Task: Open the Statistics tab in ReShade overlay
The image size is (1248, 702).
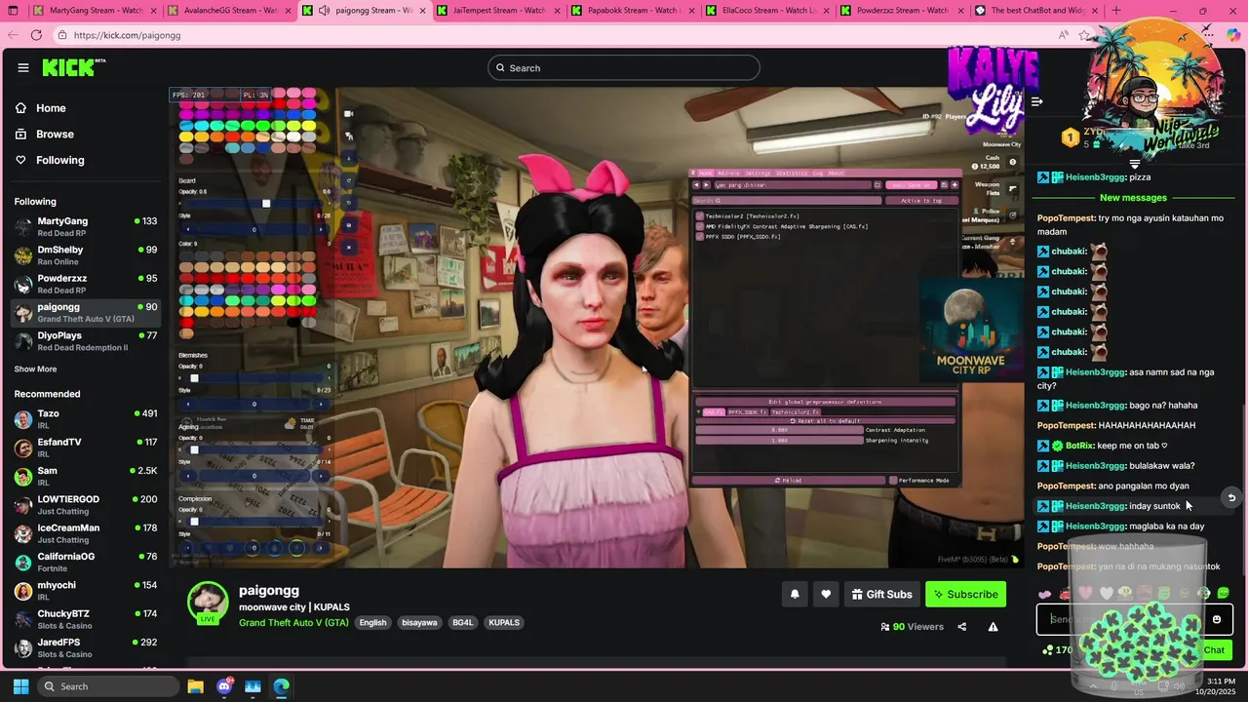Action: click(x=792, y=173)
